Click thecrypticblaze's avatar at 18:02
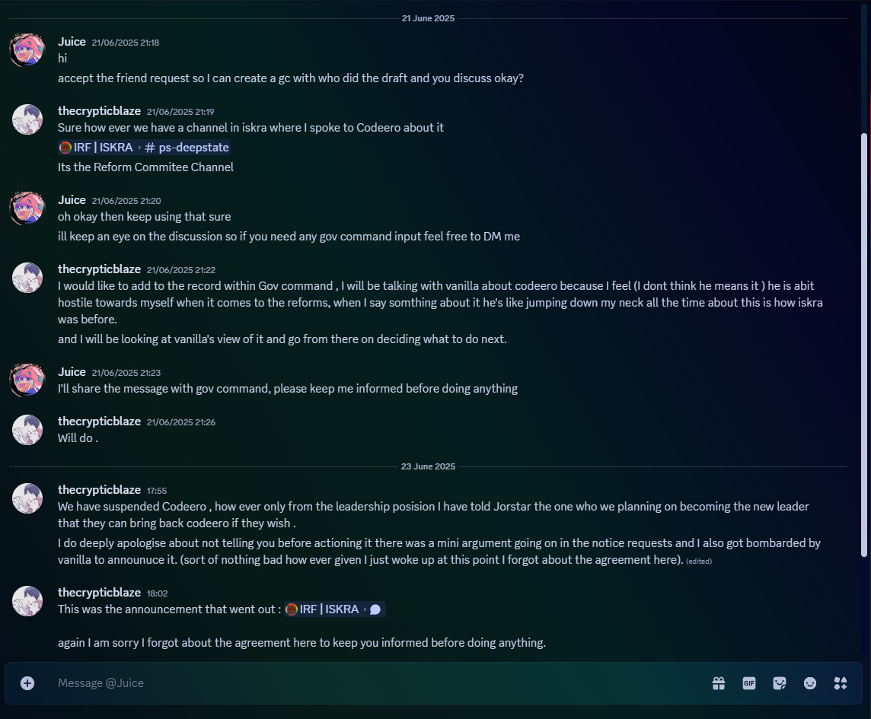This screenshot has height=719, width=871. [x=27, y=601]
